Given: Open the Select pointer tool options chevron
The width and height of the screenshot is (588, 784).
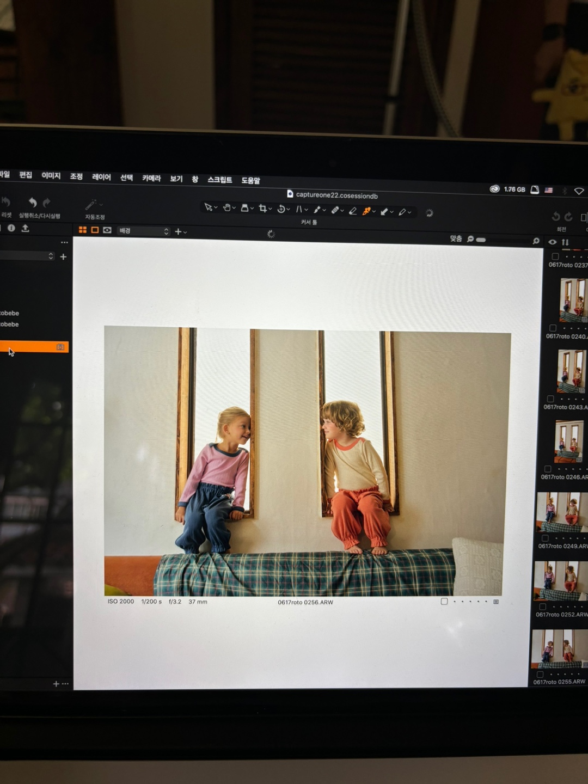Looking at the screenshot, I should tap(216, 207).
